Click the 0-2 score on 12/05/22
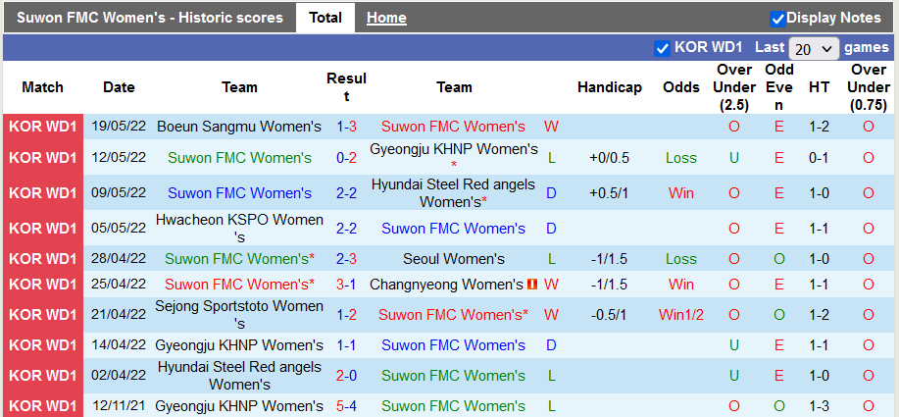 pyautogui.click(x=346, y=158)
